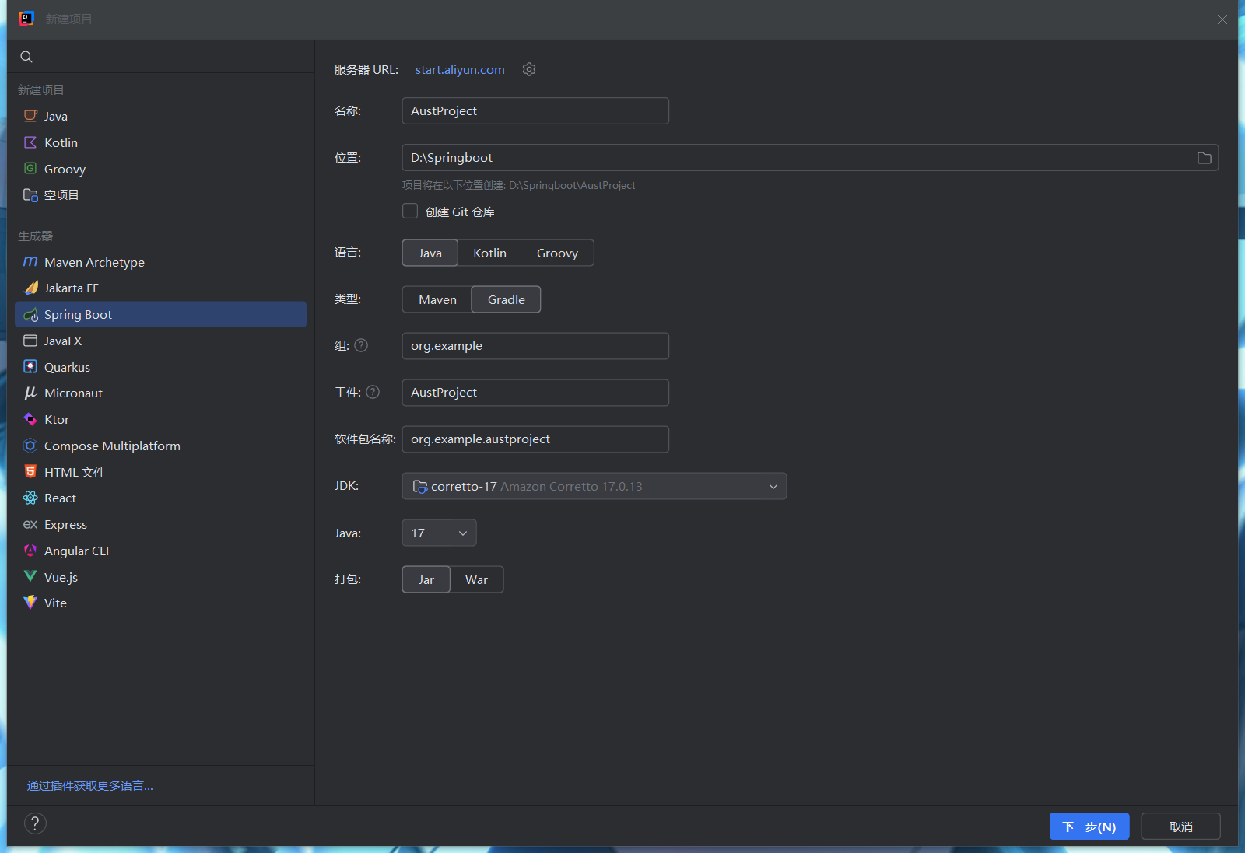Click 通过插件获取更多语言 link
This screenshot has width=1245, height=853.
pos(90,785)
